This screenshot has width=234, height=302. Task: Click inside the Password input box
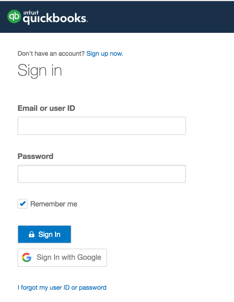point(102,174)
